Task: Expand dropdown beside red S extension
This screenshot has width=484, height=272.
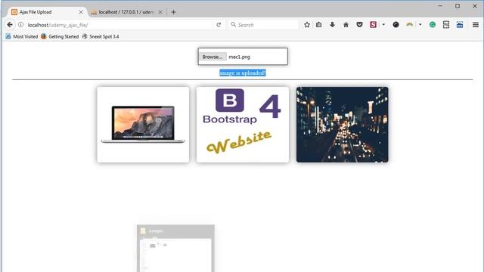Action: click(x=383, y=25)
